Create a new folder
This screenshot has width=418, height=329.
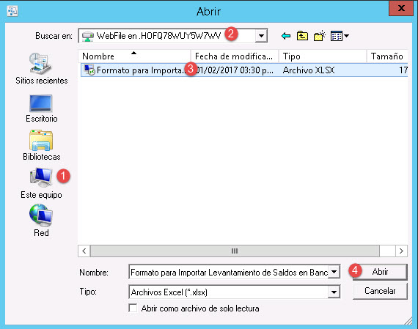[x=320, y=36]
